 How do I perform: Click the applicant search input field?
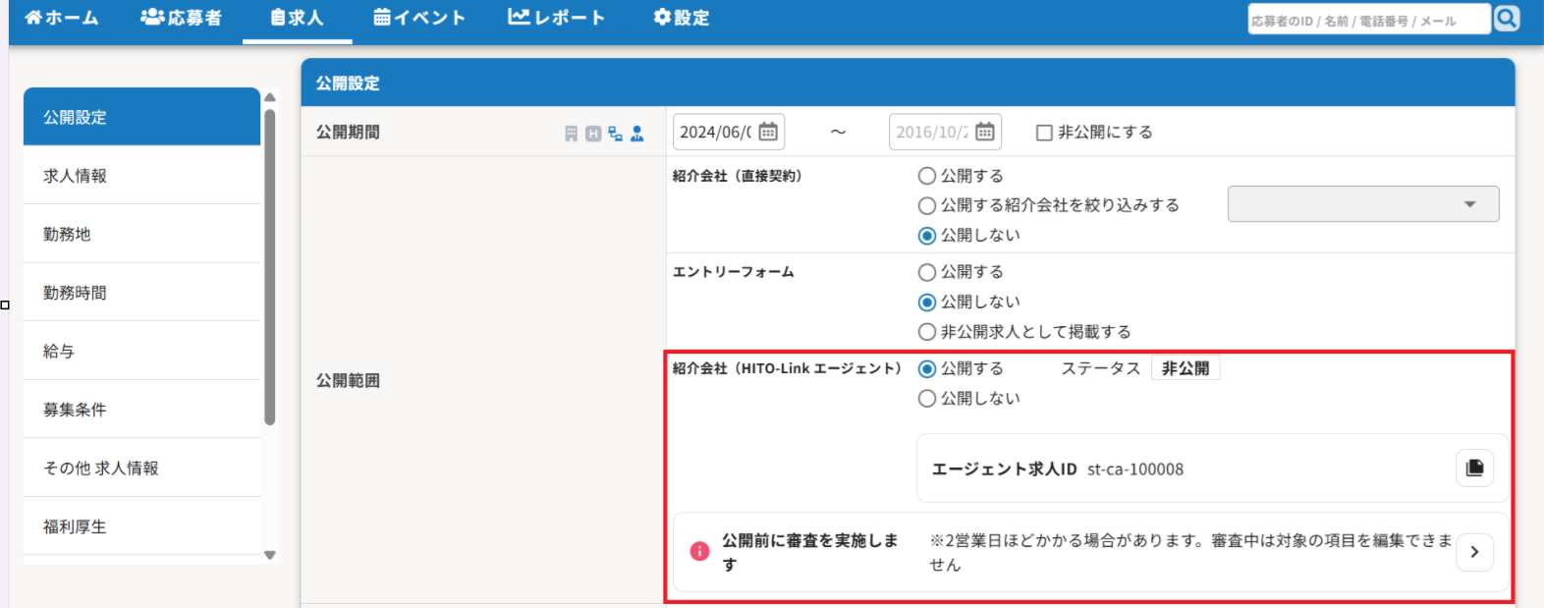coord(1367,20)
